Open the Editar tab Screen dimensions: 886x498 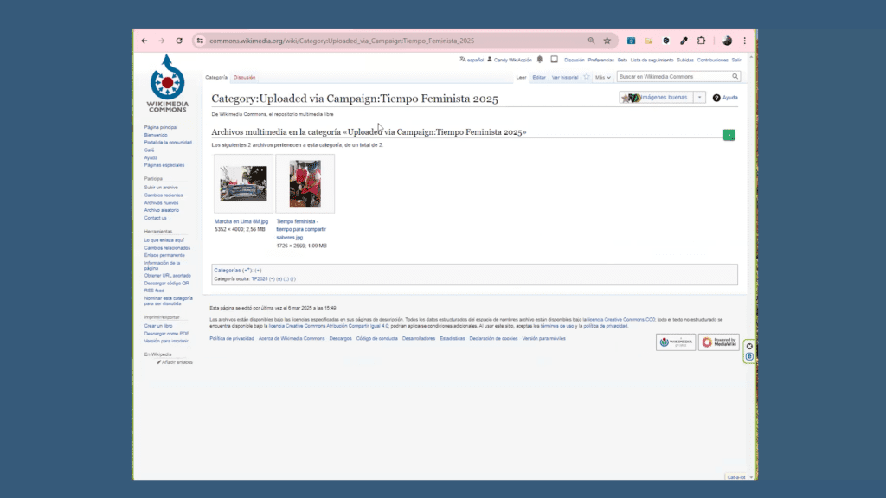coord(539,77)
